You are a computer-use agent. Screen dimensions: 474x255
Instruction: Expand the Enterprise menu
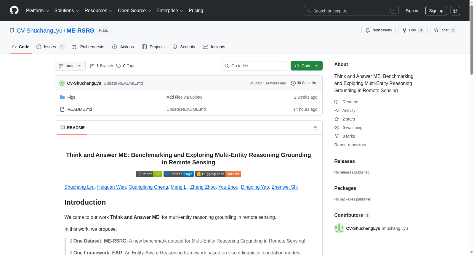point(170,11)
